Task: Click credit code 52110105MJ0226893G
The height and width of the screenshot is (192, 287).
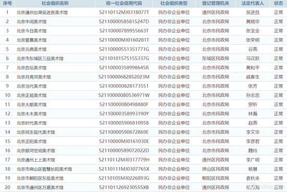Action: 124,178
